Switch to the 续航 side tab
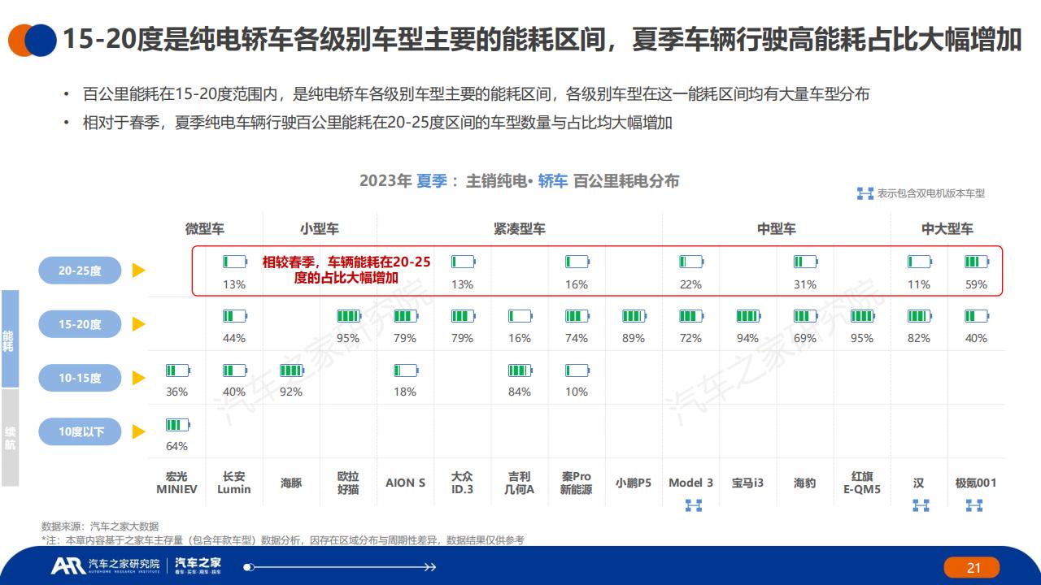The height and width of the screenshot is (585, 1041). coord(10,438)
